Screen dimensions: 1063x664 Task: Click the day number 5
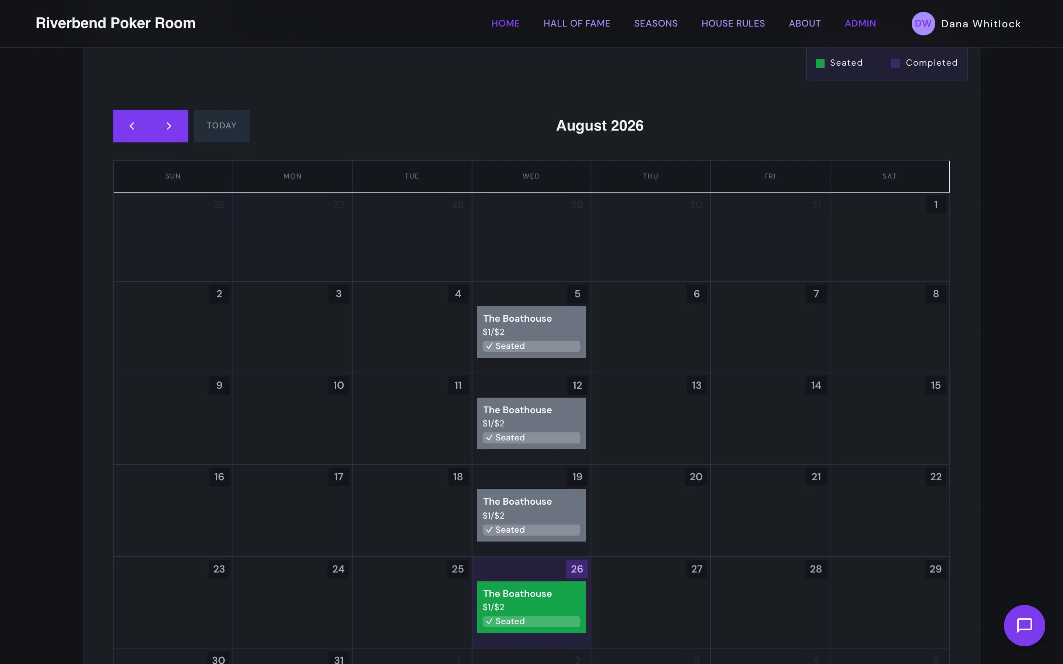point(577,294)
